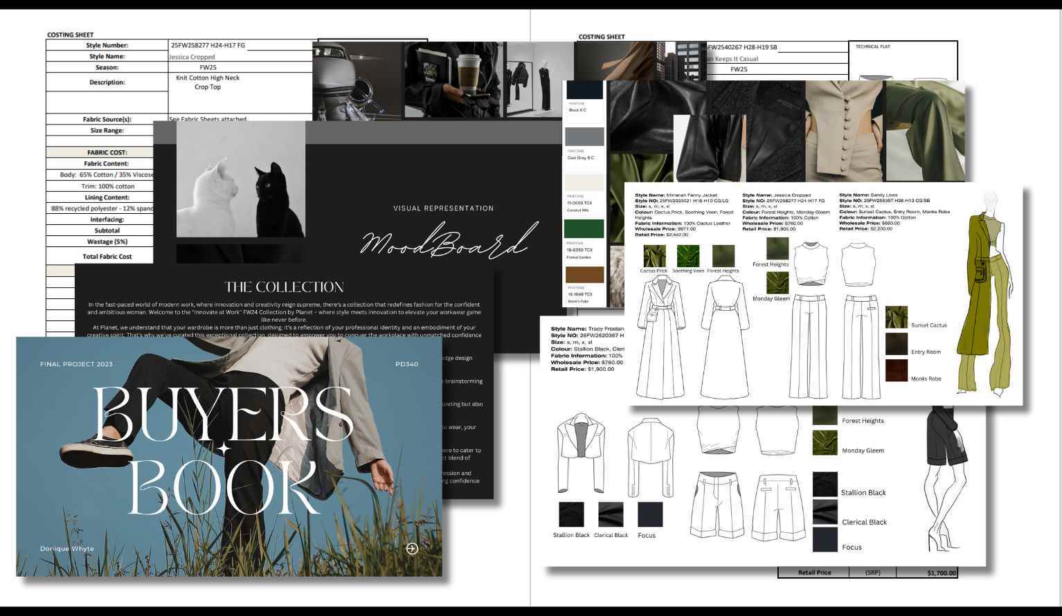
Task: Click the Style Name: label cell
Action: pos(107,56)
